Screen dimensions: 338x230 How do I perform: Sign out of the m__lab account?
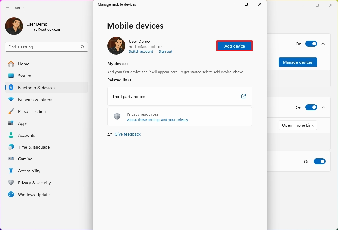[166, 51]
